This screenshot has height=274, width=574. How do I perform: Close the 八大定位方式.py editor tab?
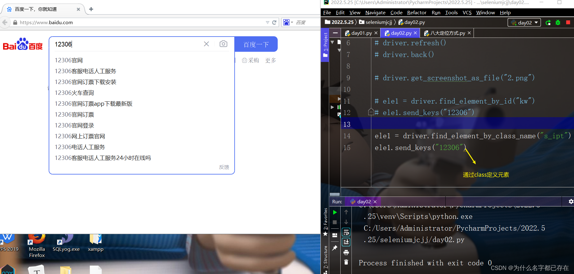click(x=469, y=33)
